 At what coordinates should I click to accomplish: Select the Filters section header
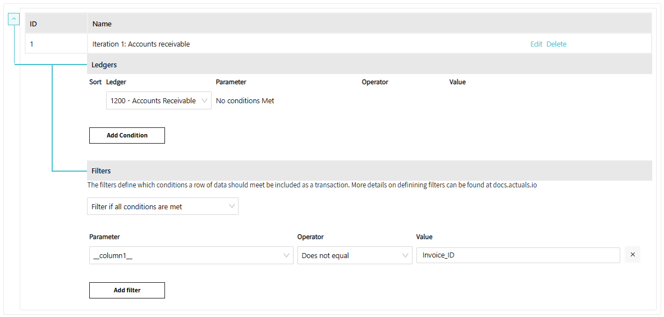click(102, 171)
